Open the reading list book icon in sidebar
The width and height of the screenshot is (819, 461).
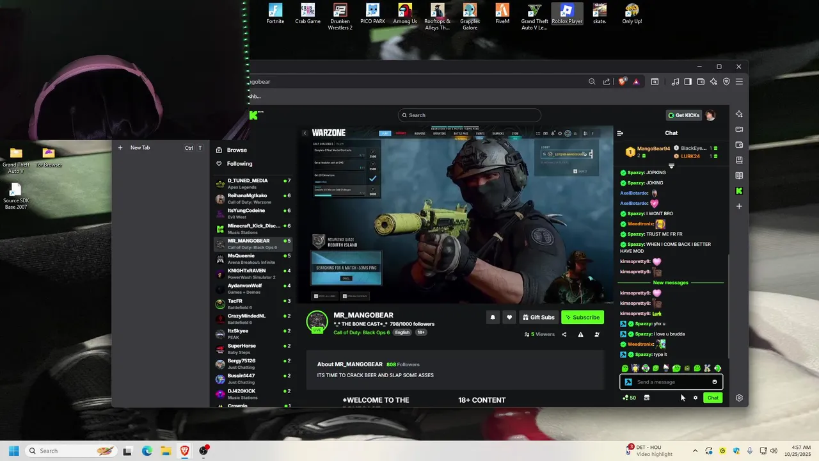pos(739,175)
